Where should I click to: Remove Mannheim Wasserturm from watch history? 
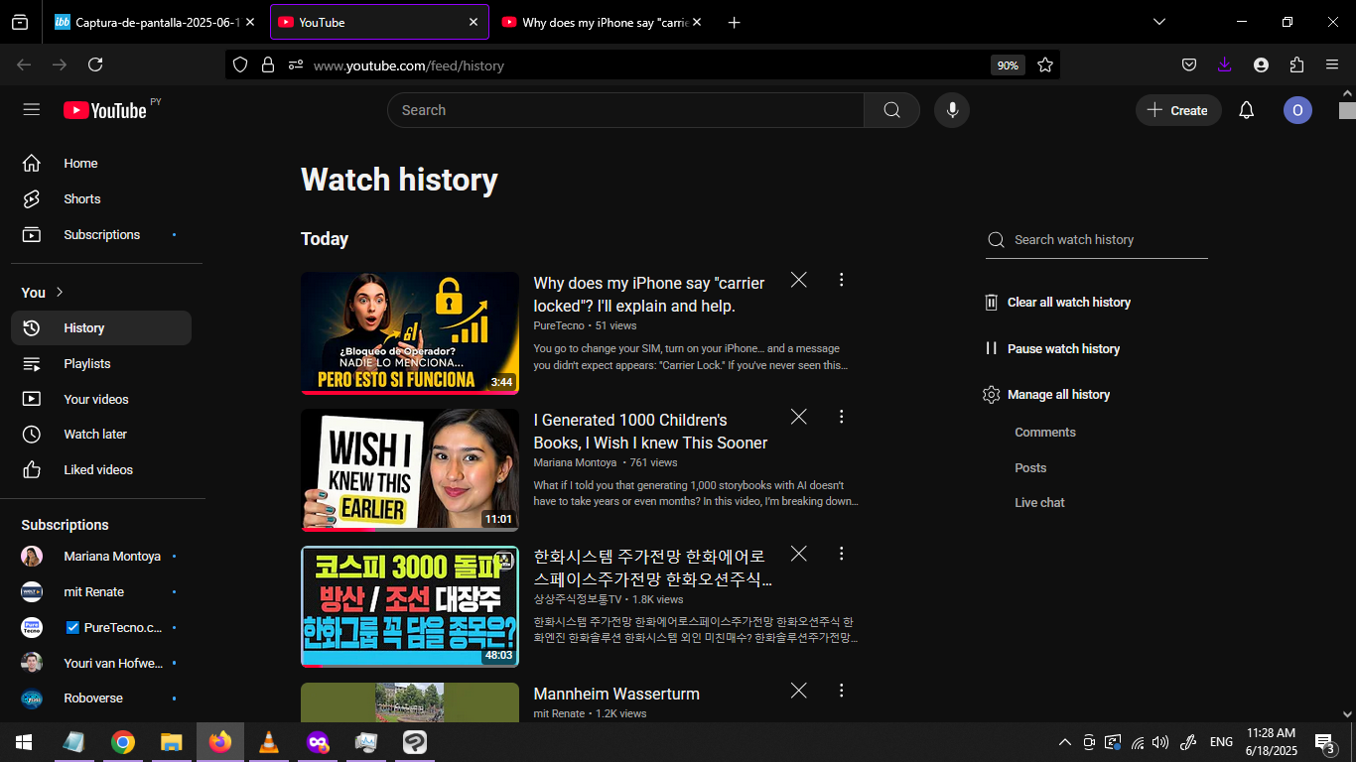pos(798,691)
